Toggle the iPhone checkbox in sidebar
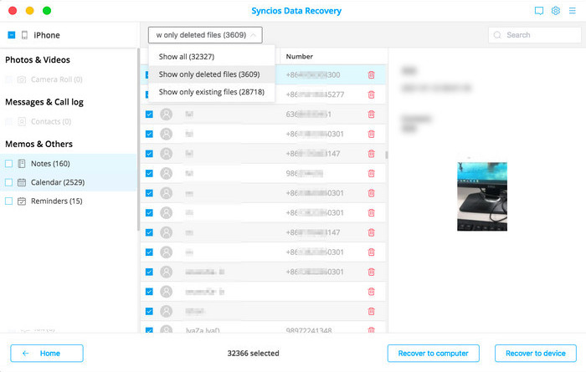586x372 pixels. [11, 35]
